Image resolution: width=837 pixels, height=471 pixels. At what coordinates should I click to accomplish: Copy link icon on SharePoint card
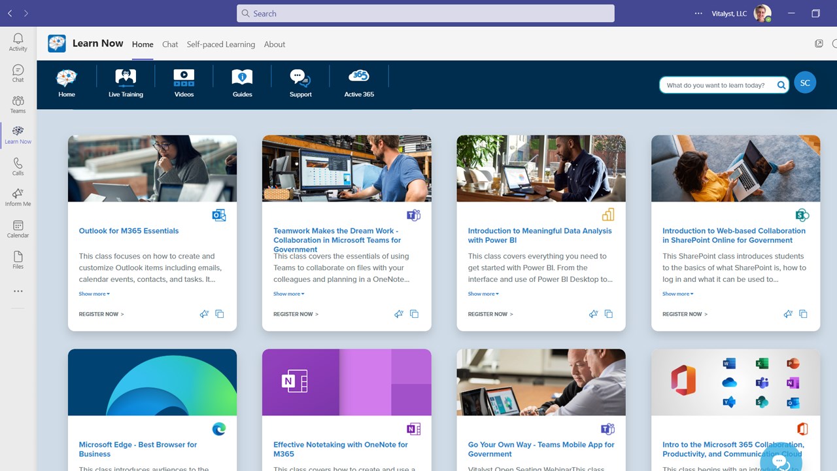coord(803,314)
